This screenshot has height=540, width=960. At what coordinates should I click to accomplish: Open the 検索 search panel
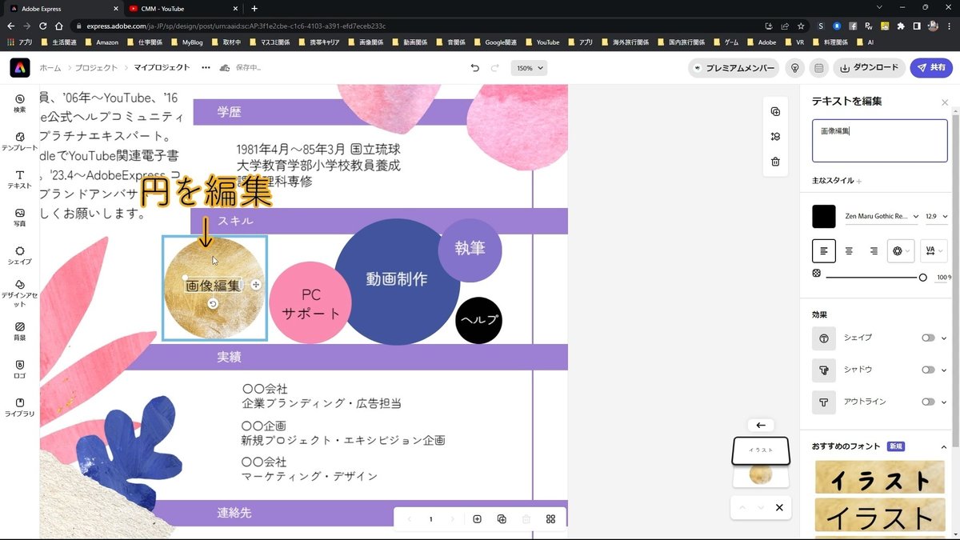point(20,103)
